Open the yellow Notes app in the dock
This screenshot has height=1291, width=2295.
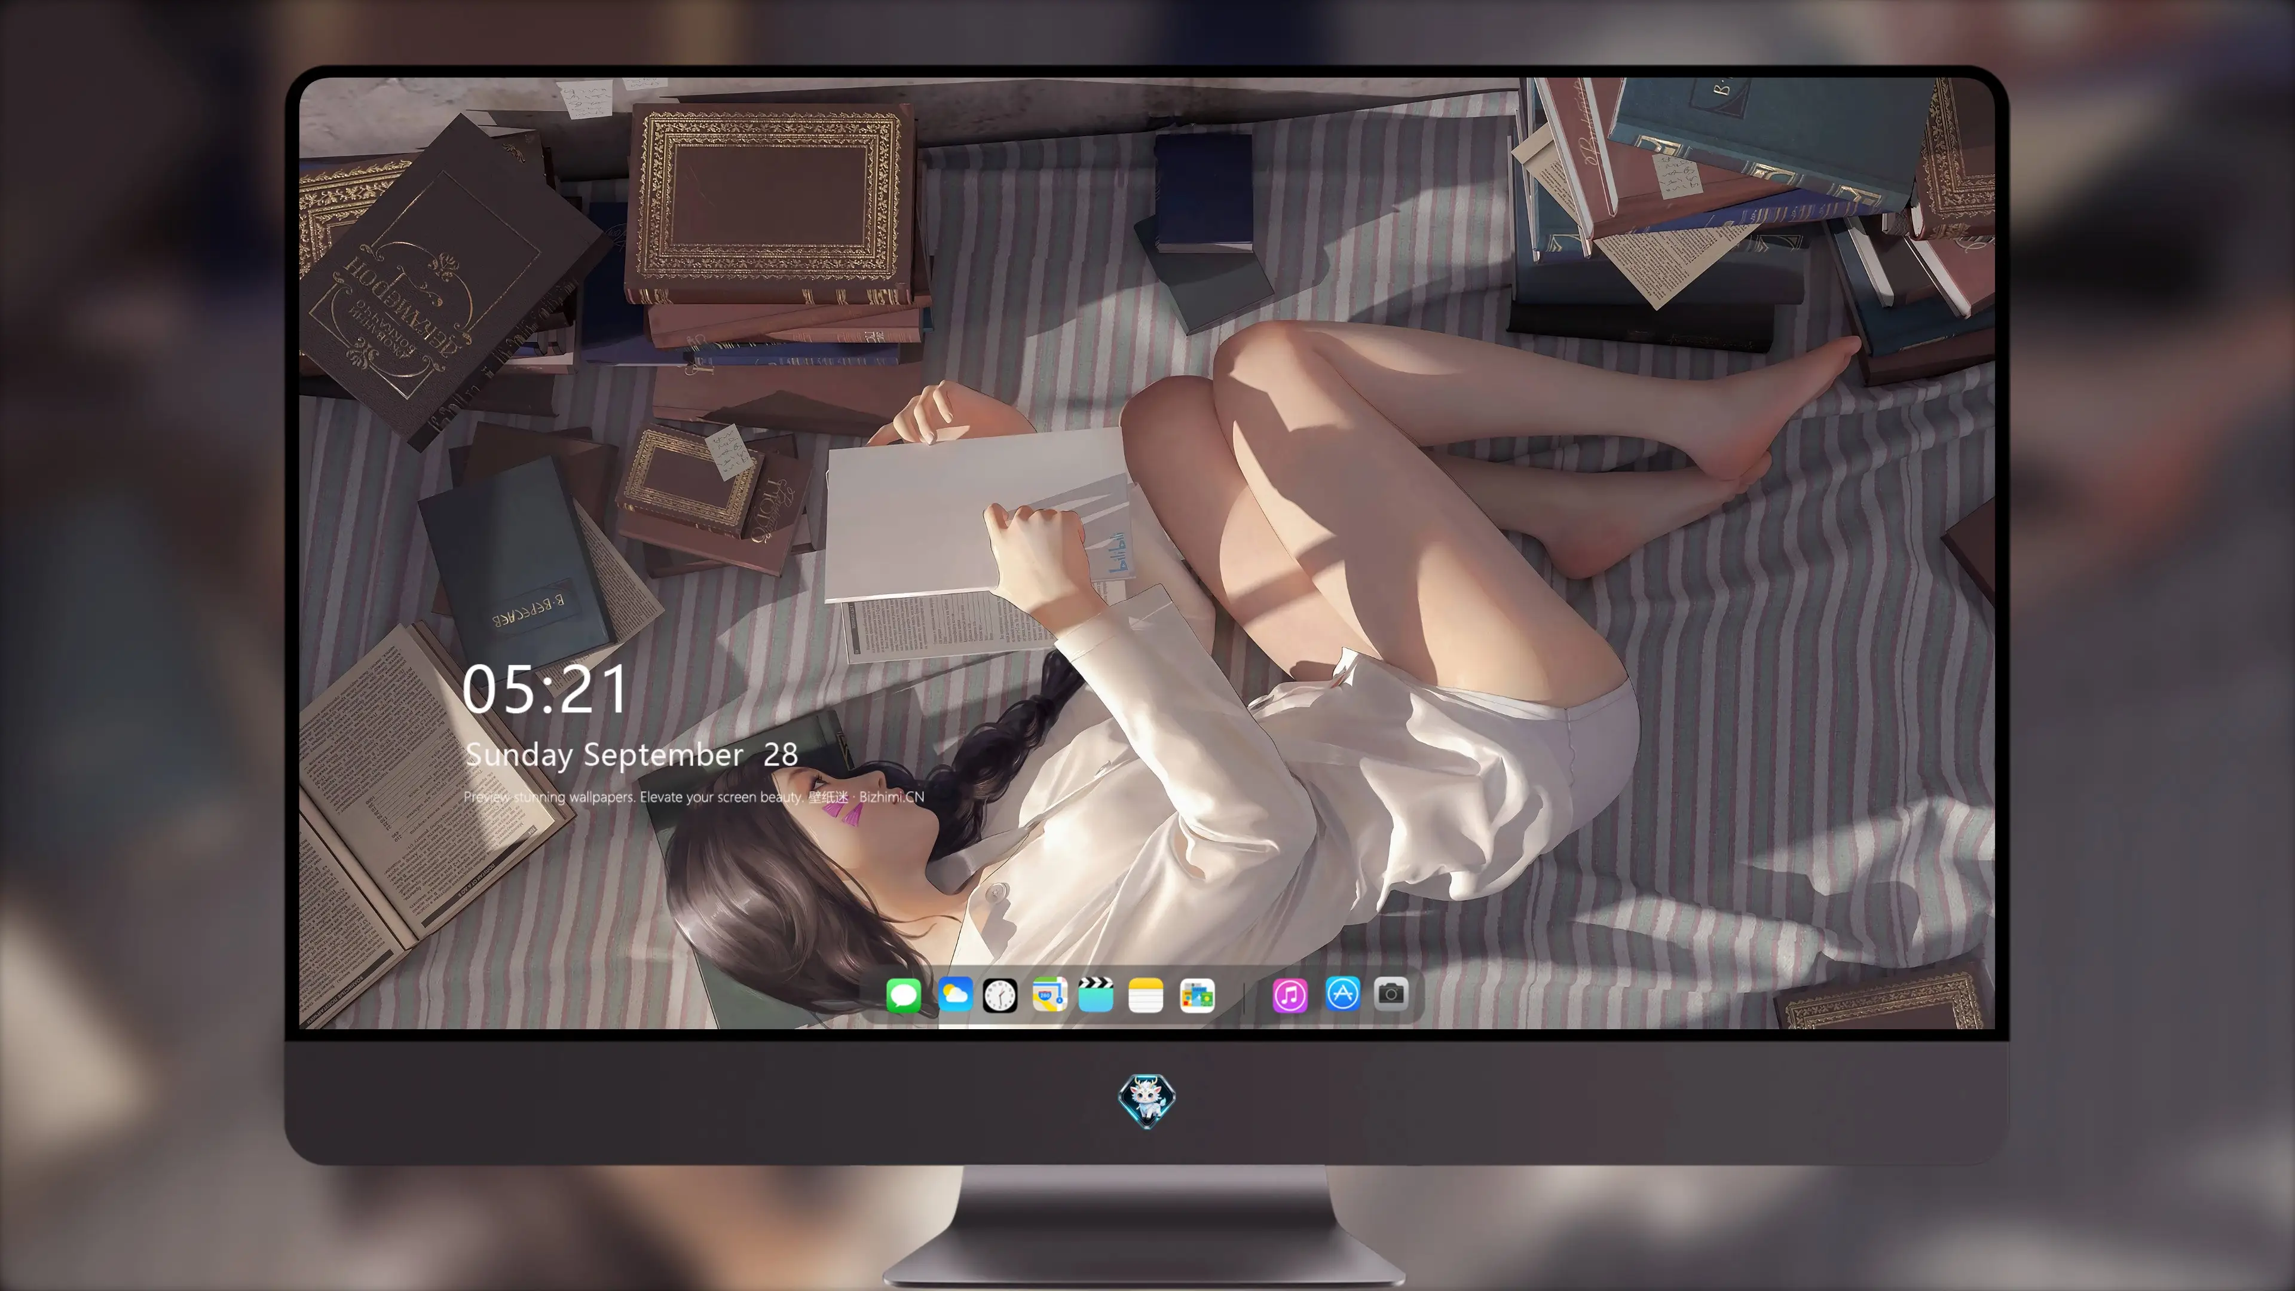(1146, 995)
